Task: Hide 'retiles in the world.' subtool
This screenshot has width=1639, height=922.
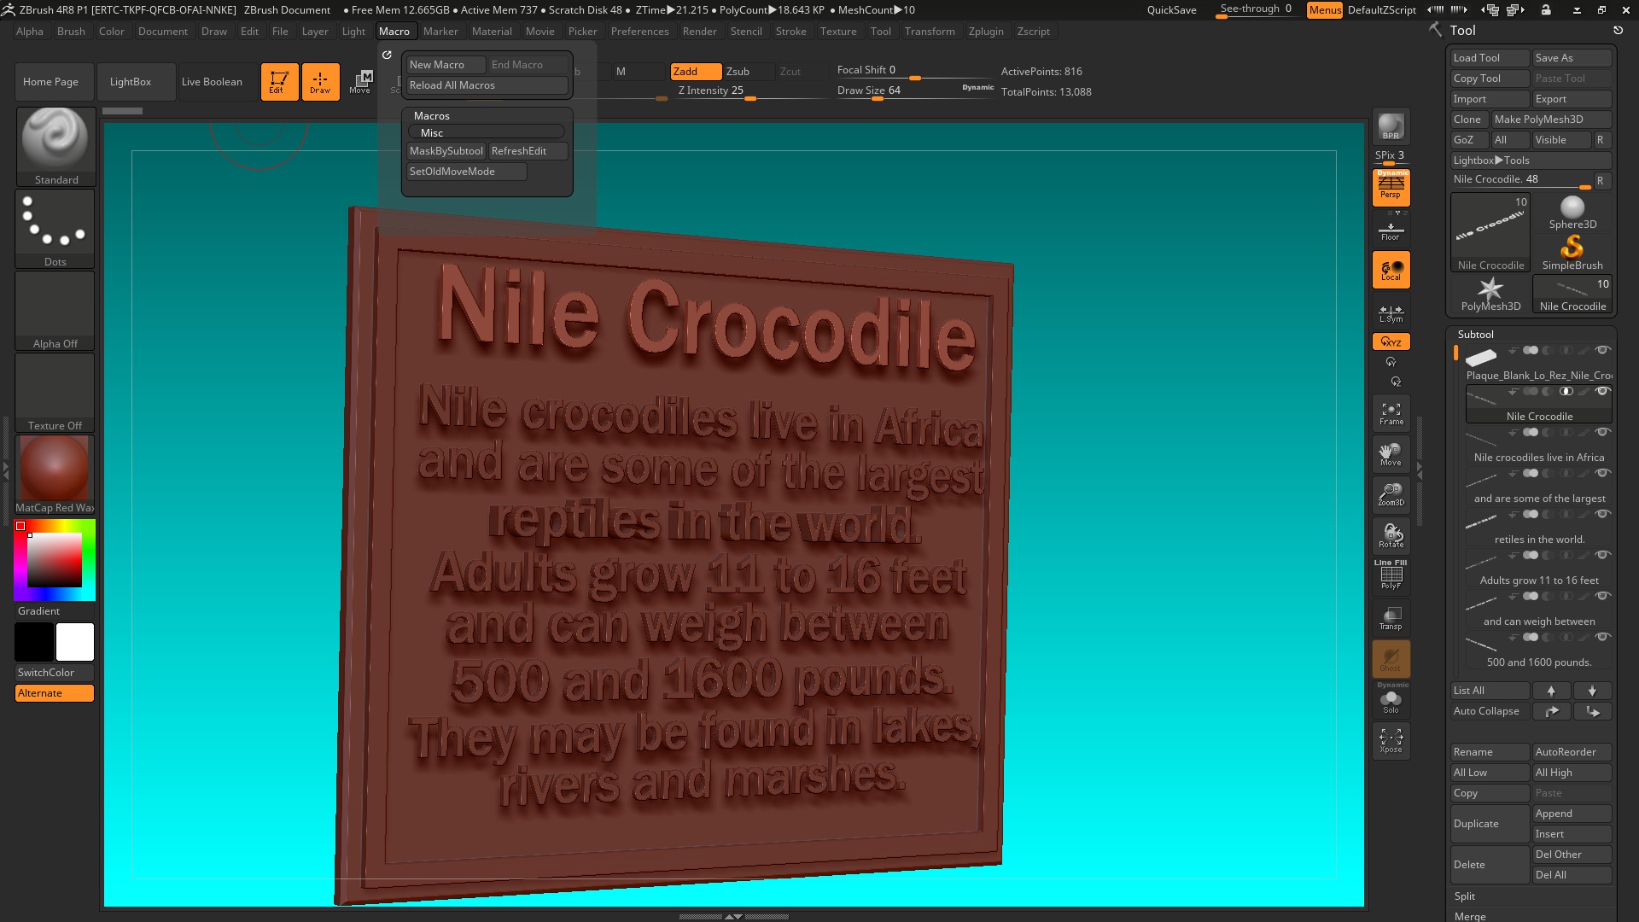Action: [1603, 514]
